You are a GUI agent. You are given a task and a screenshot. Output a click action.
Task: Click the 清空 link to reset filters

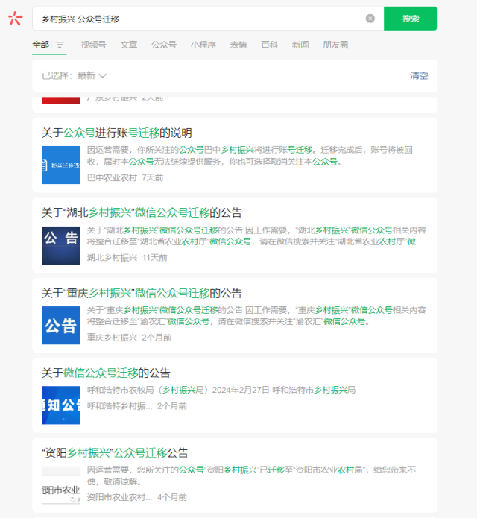[x=419, y=75]
